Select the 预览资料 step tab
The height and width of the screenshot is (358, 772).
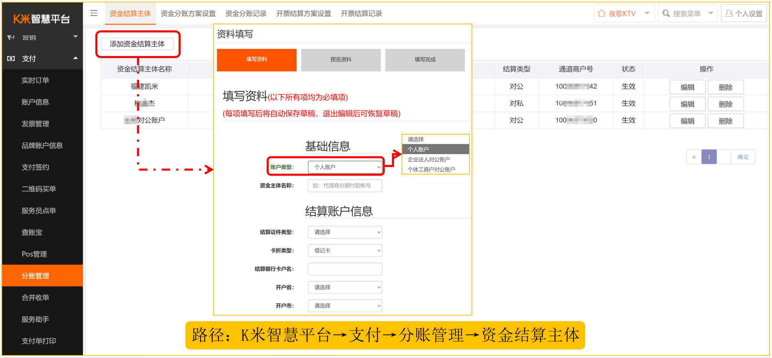tap(341, 60)
